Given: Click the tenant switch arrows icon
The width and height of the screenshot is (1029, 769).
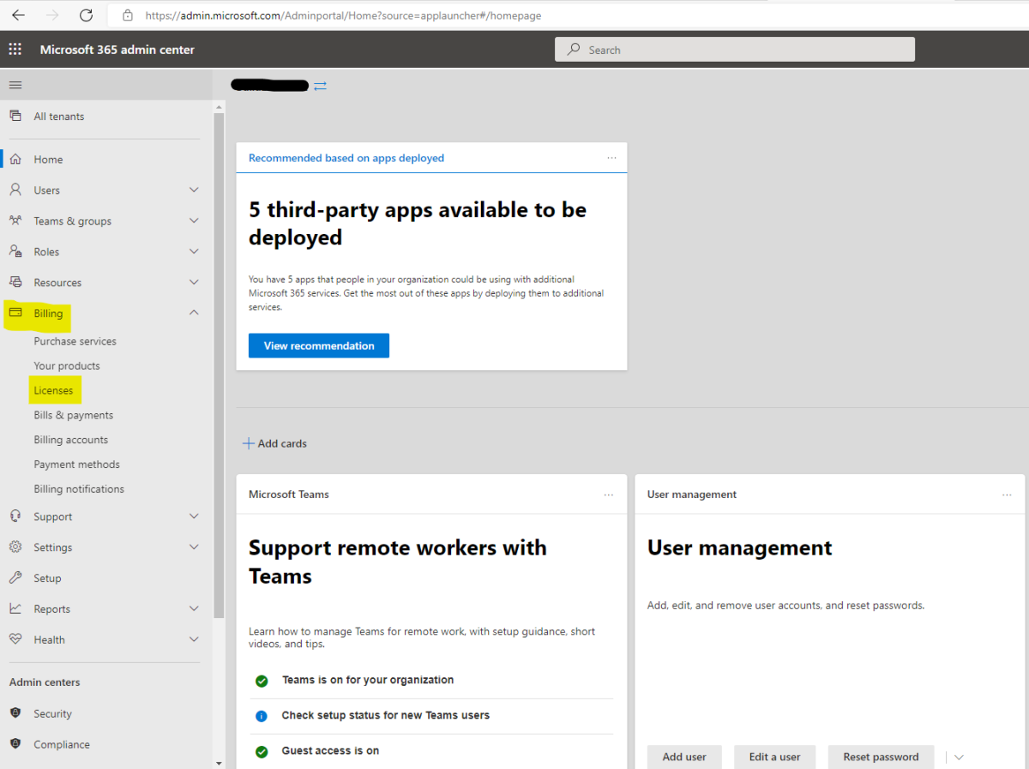Looking at the screenshot, I should [320, 86].
